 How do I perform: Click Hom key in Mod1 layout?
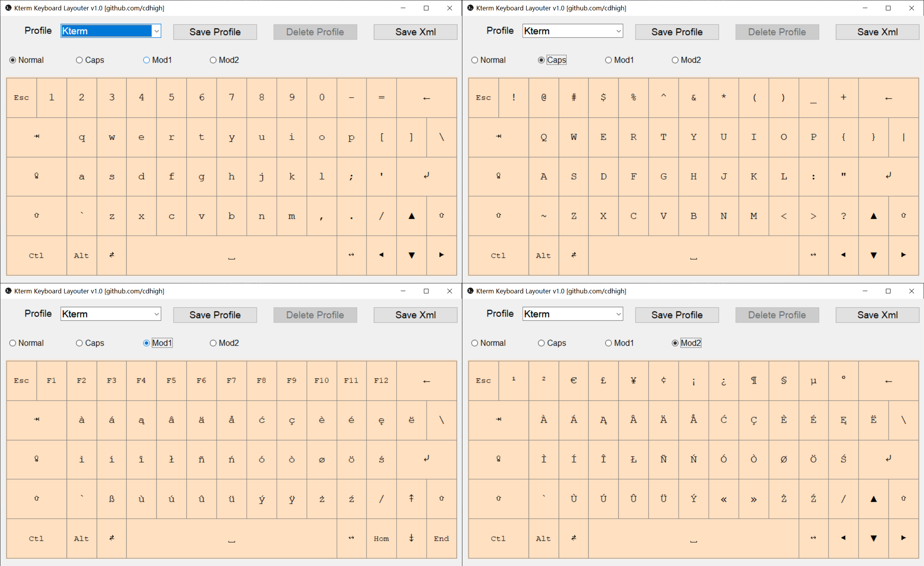tap(381, 538)
